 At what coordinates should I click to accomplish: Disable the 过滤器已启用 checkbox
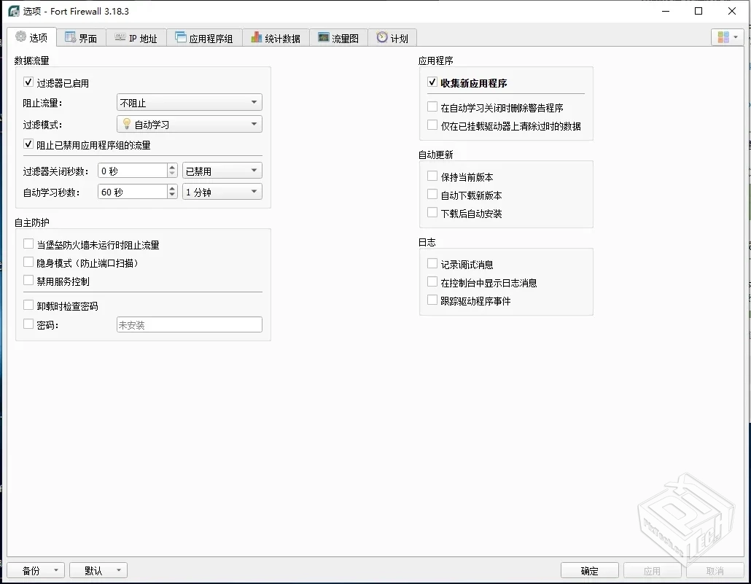point(28,82)
